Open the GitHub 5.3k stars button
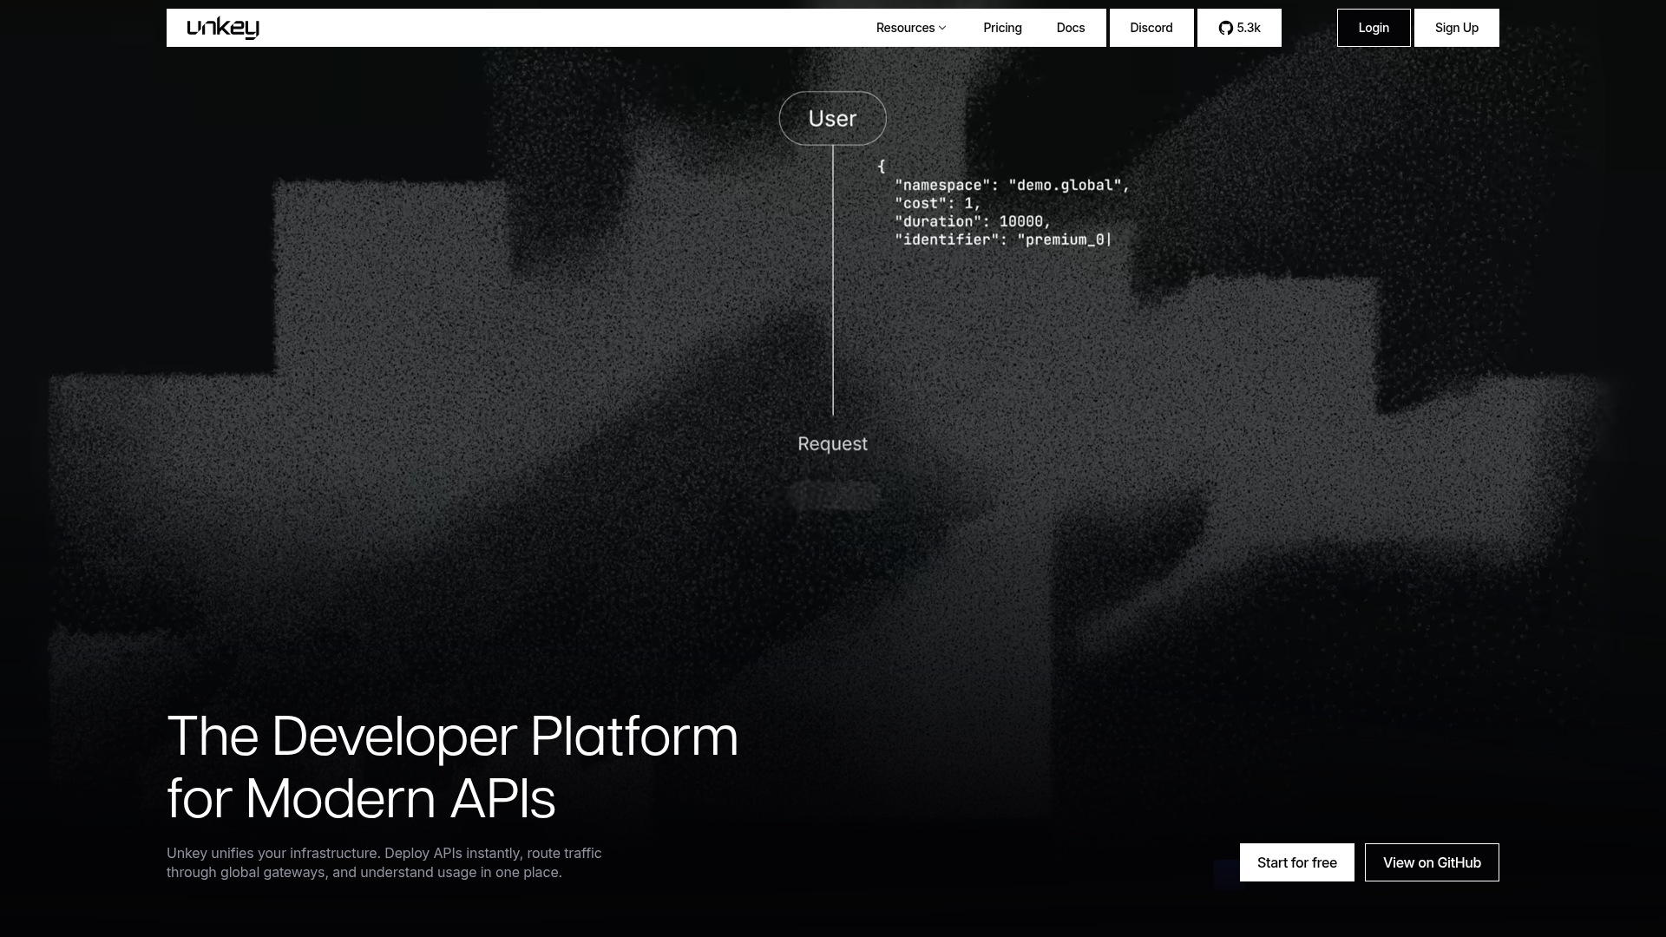The image size is (1666, 937). pos(1239,28)
